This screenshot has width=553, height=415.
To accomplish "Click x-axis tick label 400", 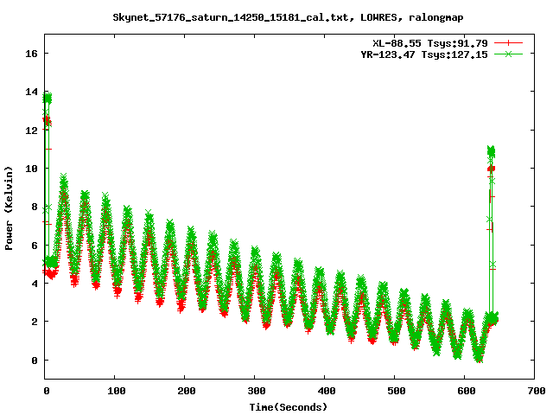I will [326, 391].
